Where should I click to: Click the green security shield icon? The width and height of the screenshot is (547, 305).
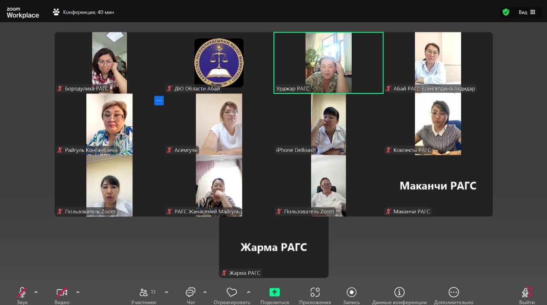[x=506, y=12]
